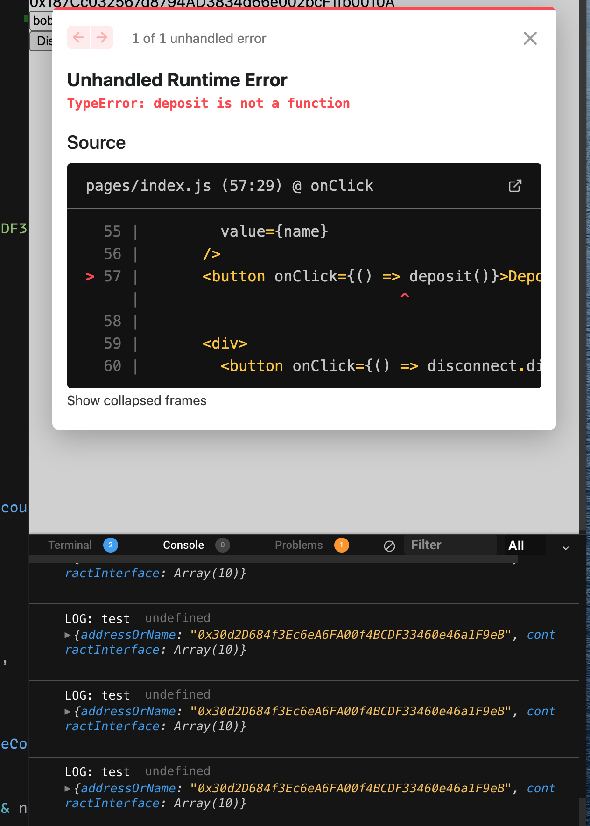Click the Problems badge showing 1
This screenshot has width=590, height=826.
(342, 545)
